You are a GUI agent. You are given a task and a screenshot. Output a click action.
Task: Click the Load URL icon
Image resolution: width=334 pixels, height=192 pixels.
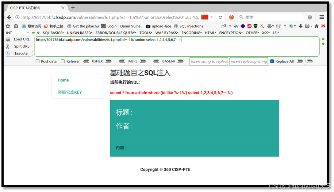pyautogui.click(x=8, y=40)
